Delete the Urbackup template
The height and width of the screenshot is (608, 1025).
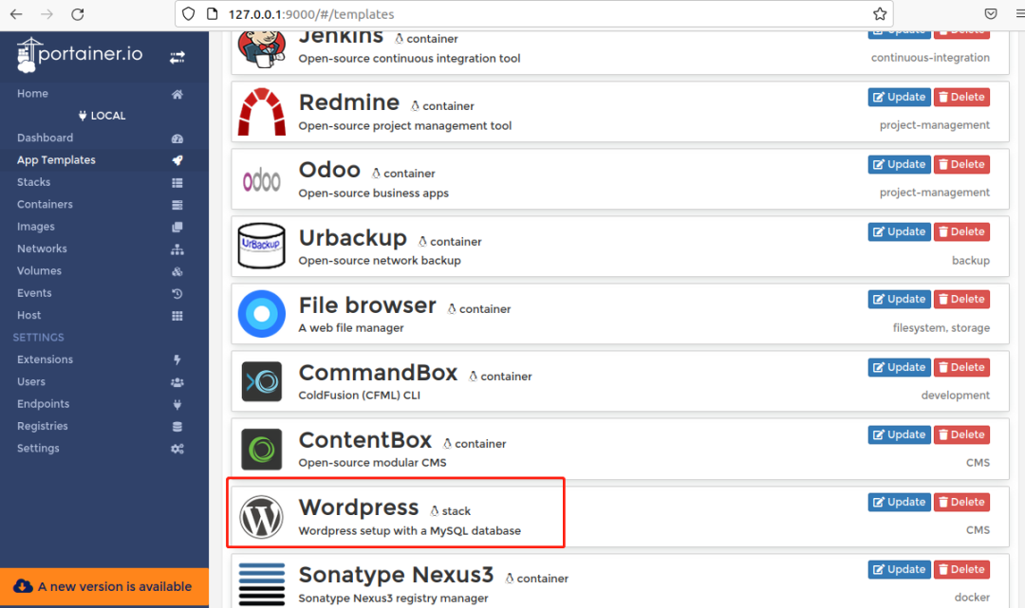(x=961, y=231)
